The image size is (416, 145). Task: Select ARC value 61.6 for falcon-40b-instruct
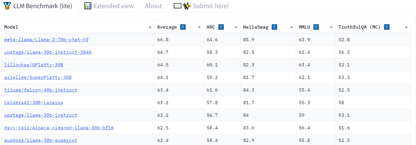212,90
